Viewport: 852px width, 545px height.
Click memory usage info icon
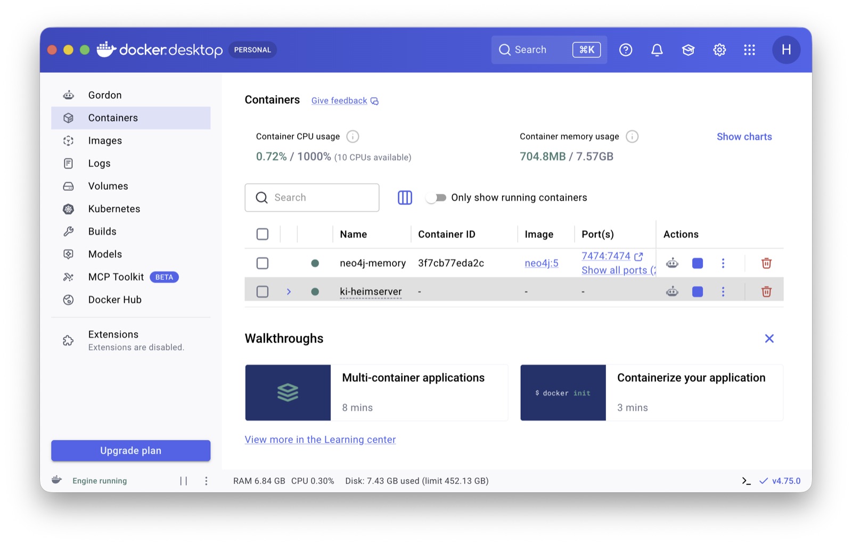(x=632, y=137)
